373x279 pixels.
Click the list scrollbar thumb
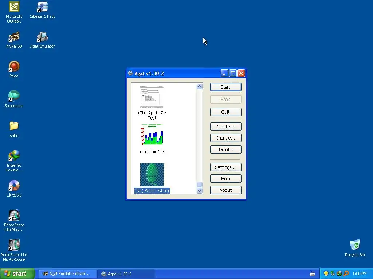coord(199,184)
